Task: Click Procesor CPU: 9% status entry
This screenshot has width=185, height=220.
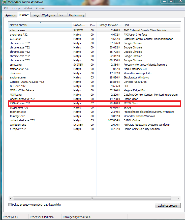Action: point(42,217)
